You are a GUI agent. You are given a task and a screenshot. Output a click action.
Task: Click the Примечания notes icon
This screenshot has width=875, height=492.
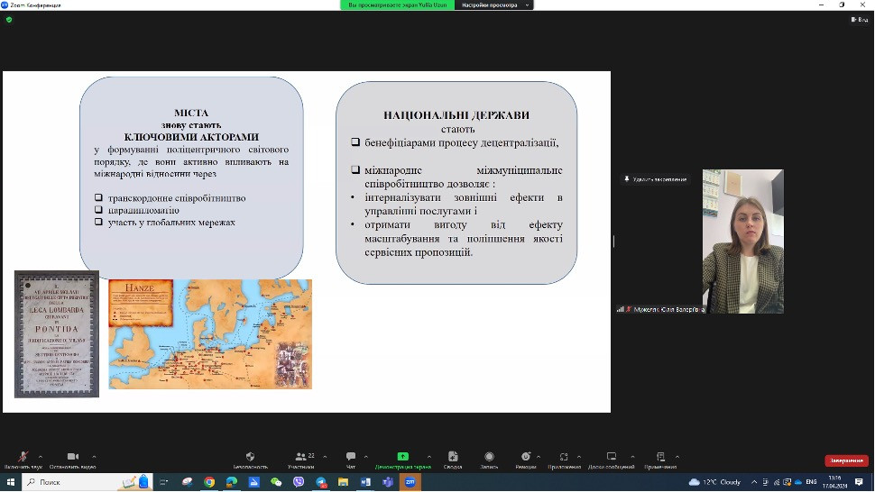click(660, 458)
